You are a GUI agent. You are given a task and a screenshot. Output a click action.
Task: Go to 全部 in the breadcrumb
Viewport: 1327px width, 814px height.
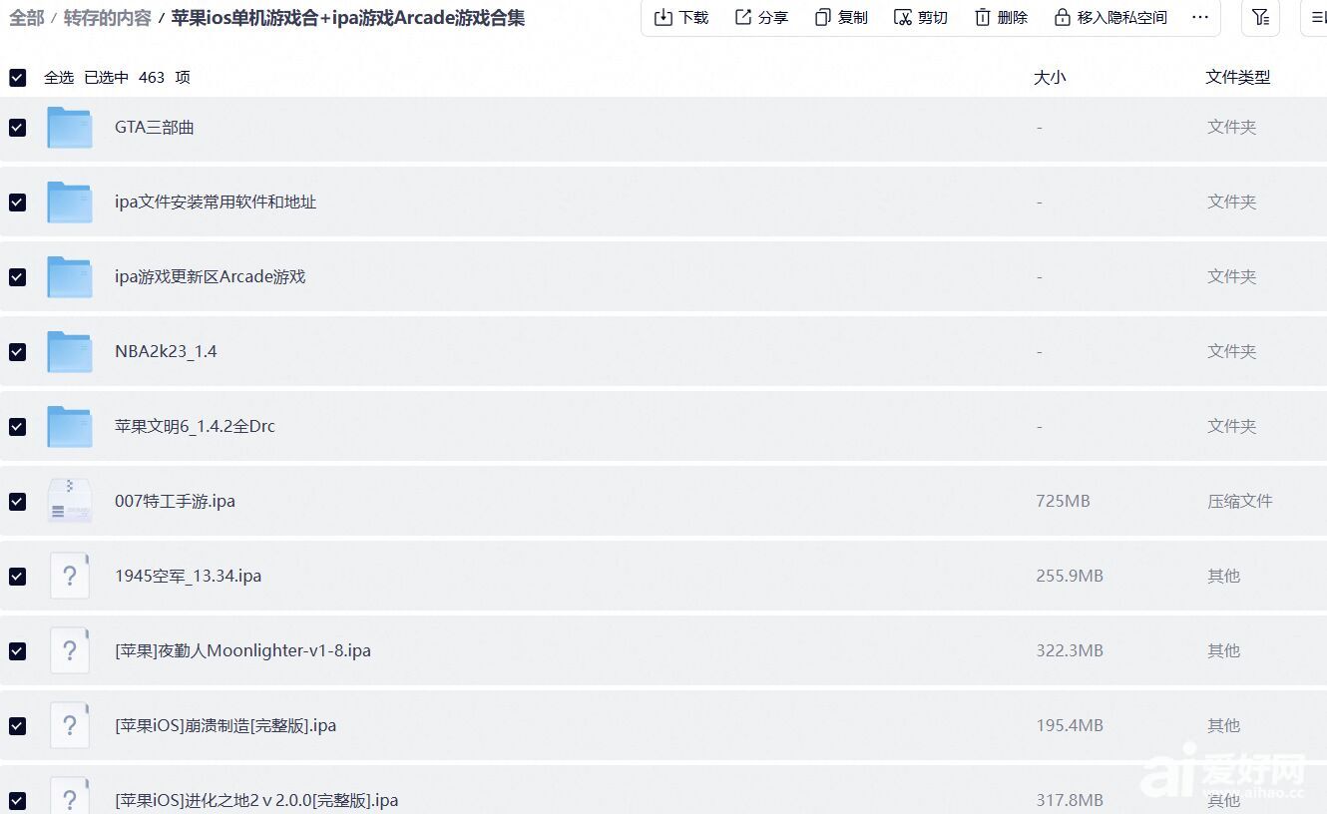pos(27,17)
